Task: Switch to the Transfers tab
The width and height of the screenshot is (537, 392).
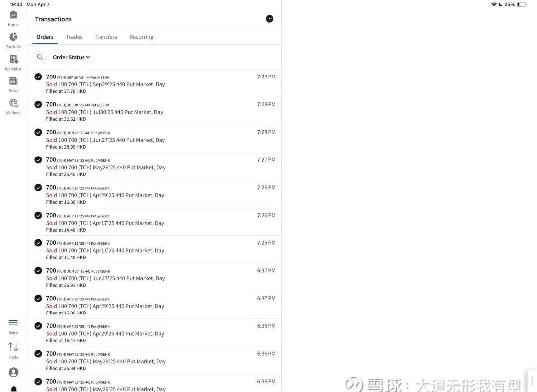Action: click(106, 37)
